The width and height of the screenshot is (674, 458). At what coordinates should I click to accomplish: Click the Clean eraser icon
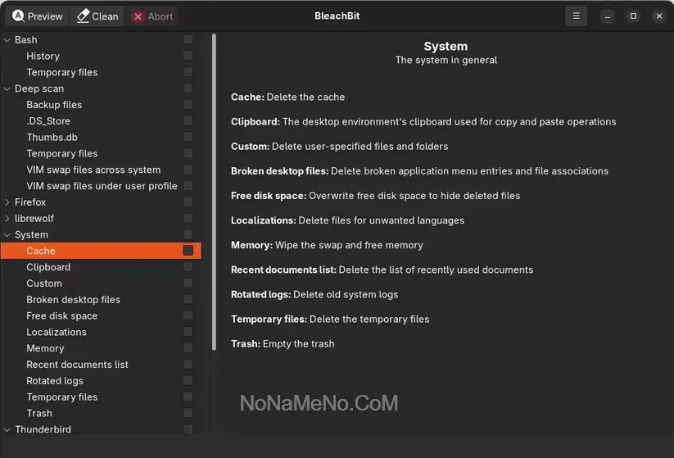[x=83, y=16]
